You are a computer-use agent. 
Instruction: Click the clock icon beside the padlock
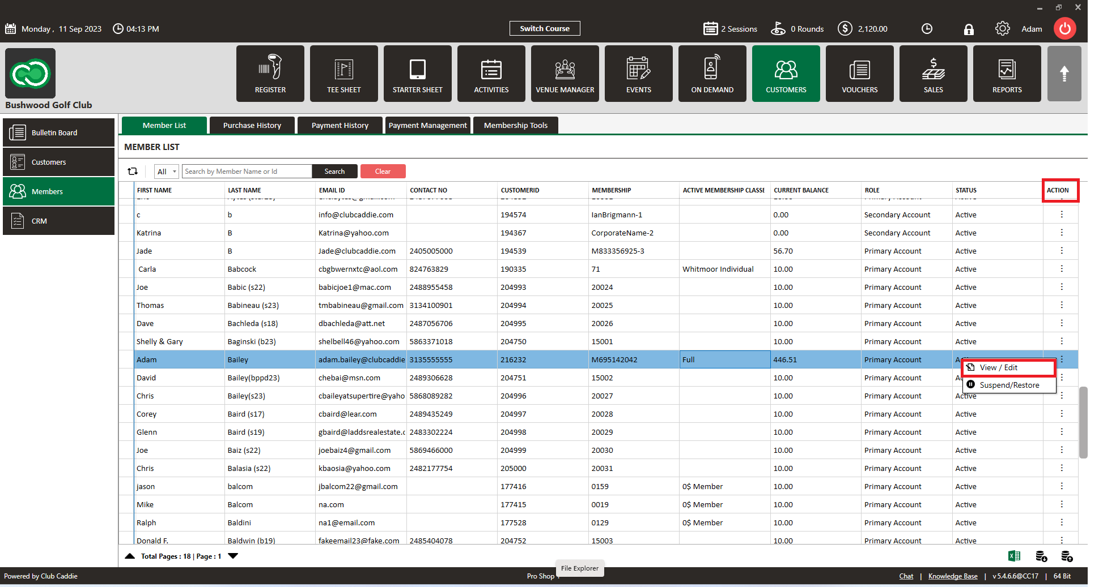click(927, 29)
